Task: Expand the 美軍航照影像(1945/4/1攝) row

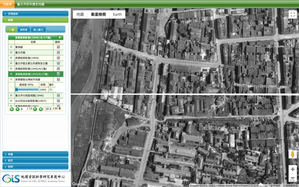Action: (x=11, y=68)
